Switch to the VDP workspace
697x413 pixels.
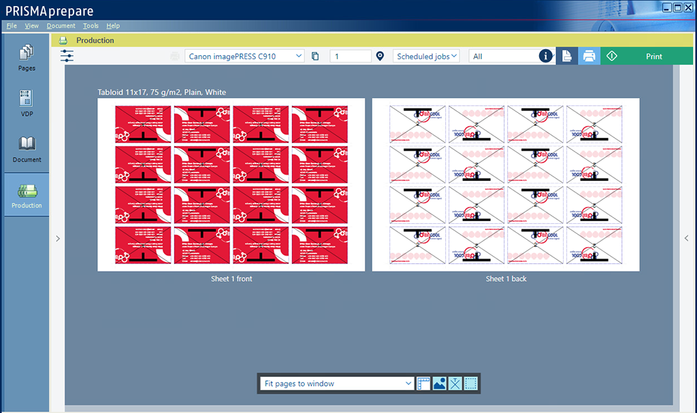tap(27, 103)
